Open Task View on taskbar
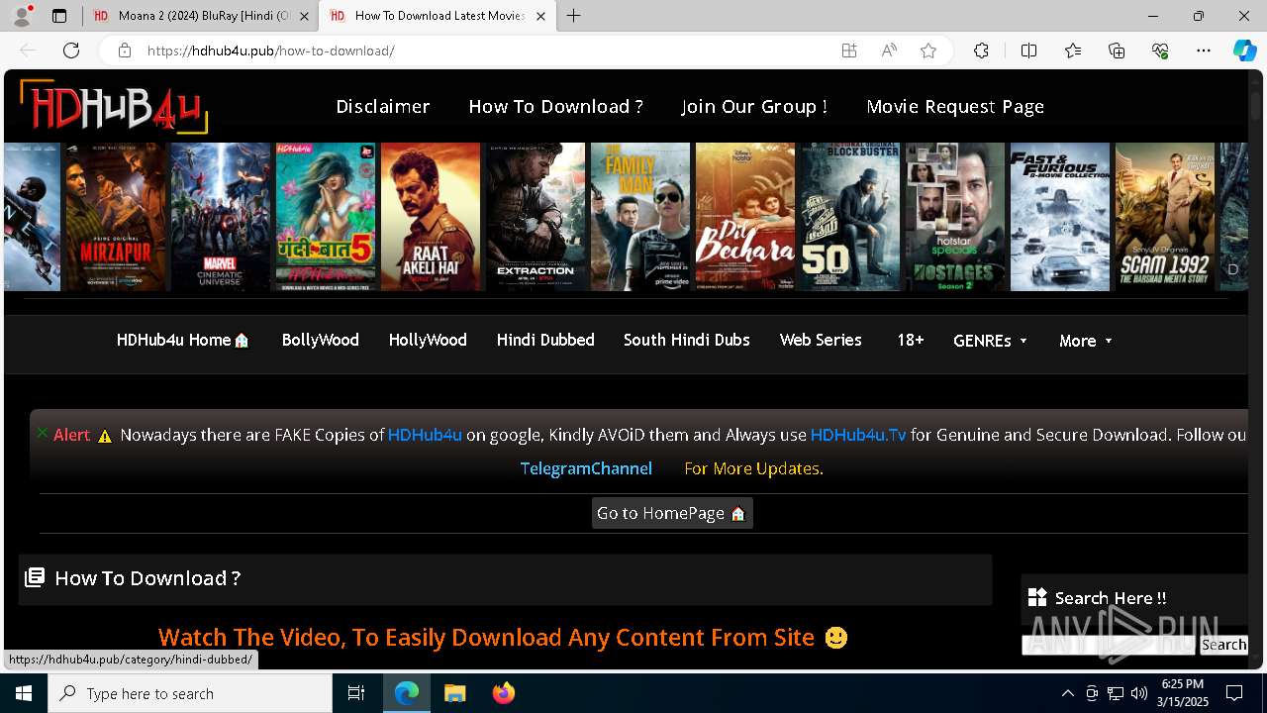The width and height of the screenshot is (1267, 713). (x=356, y=693)
